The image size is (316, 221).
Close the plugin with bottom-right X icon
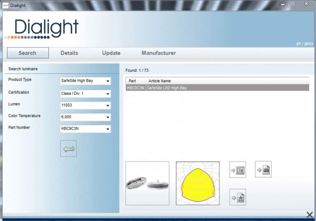coord(309,214)
